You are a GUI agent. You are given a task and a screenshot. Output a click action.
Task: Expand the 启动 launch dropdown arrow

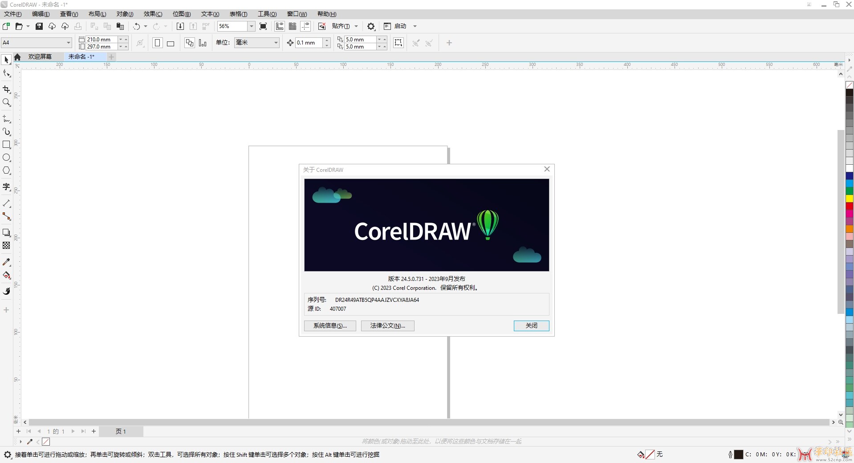(x=415, y=26)
